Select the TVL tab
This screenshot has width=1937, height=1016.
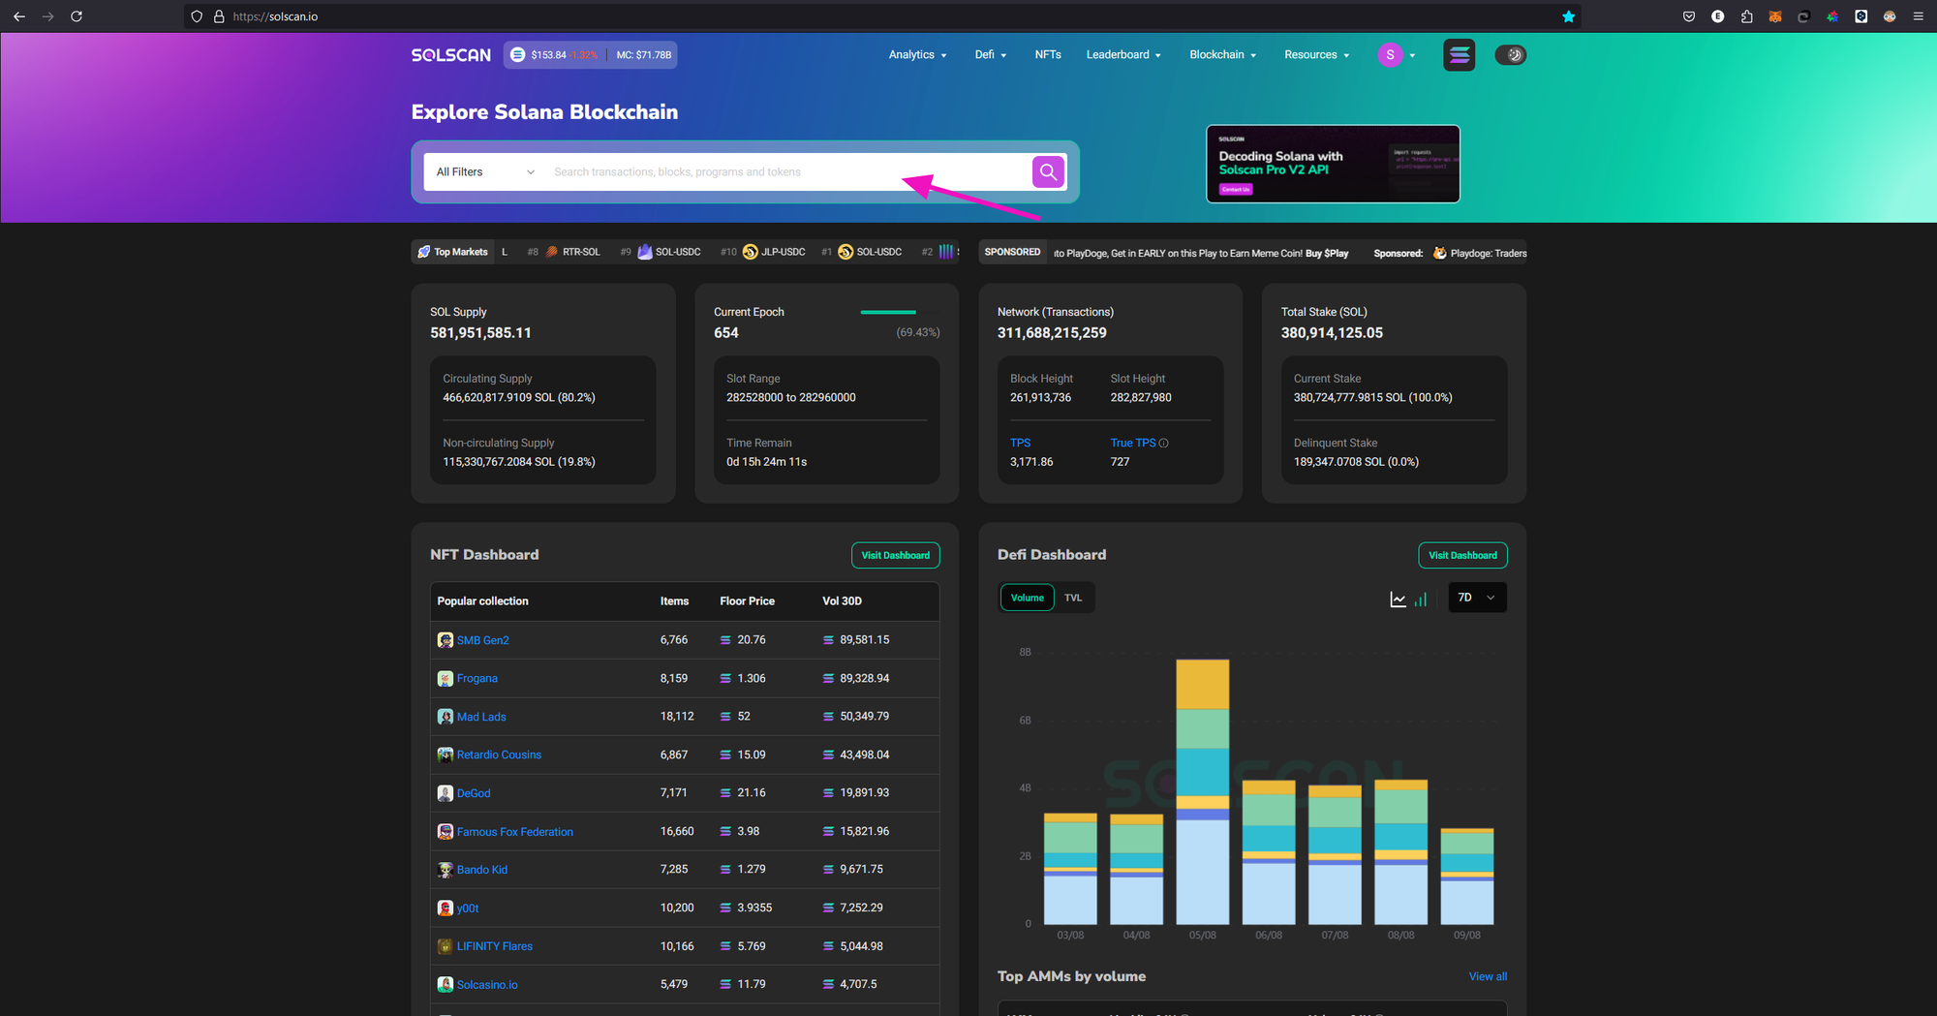coord(1073,598)
